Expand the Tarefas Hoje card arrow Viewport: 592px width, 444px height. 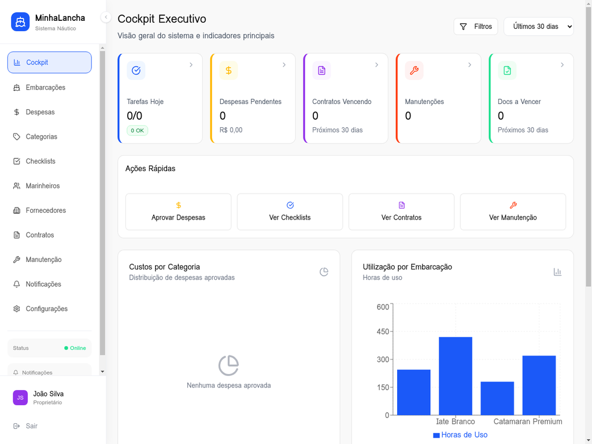coord(191,65)
